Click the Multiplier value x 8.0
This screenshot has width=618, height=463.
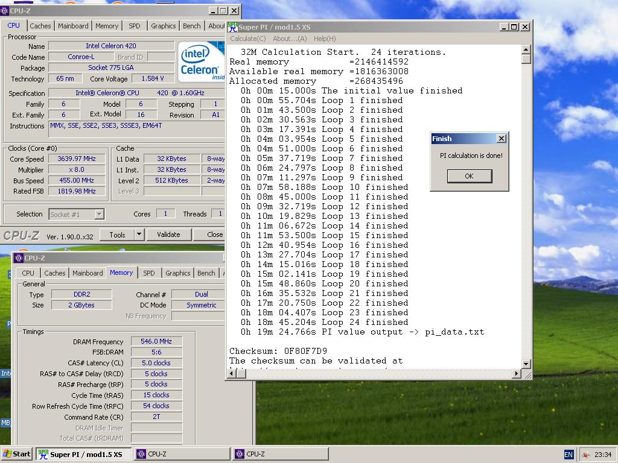(x=77, y=169)
